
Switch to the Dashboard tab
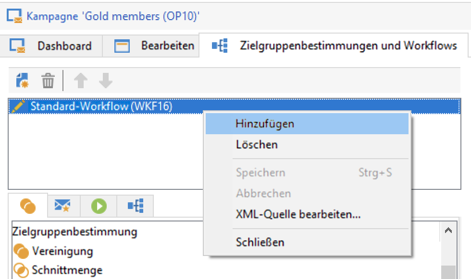(x=51, y=46)
